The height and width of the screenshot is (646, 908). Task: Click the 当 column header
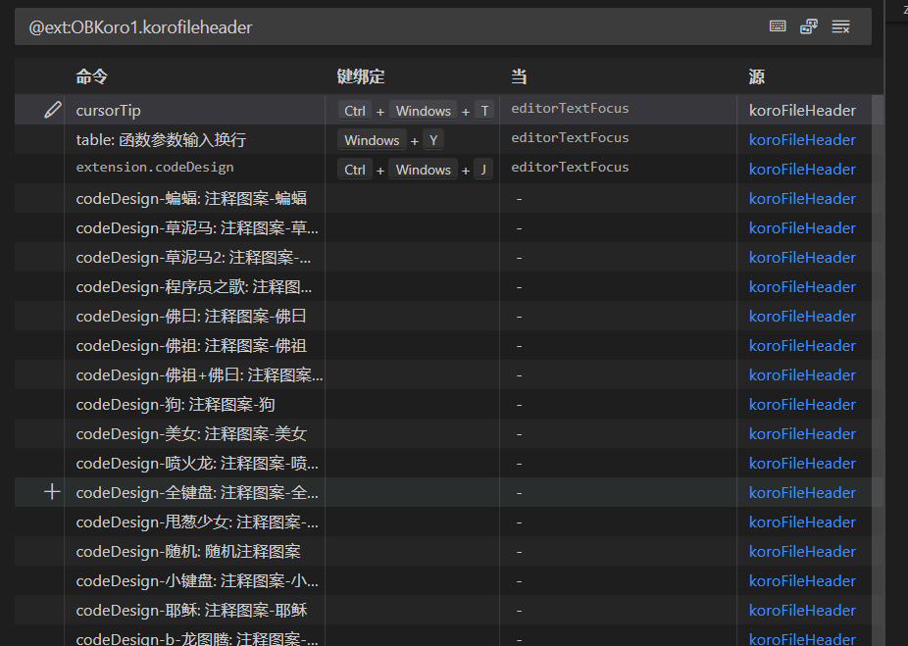[519, 76]
